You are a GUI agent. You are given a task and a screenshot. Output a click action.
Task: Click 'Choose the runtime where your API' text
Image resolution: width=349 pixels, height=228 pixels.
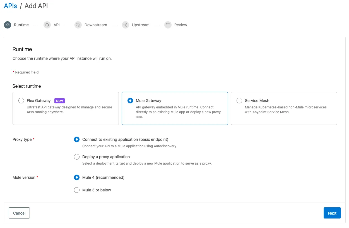coord(62,58)
